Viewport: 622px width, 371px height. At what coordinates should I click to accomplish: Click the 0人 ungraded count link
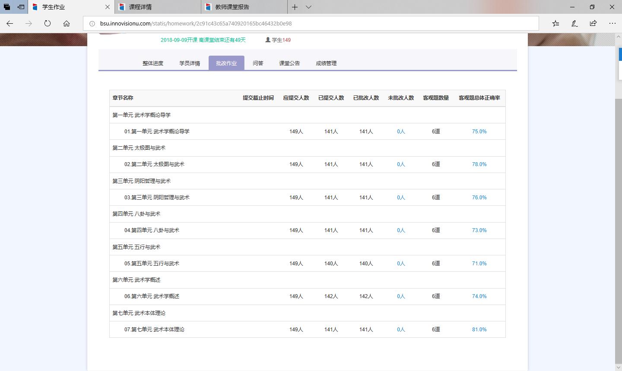point(400,131)
